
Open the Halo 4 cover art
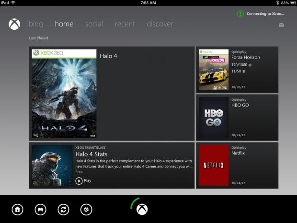[64, 94]
